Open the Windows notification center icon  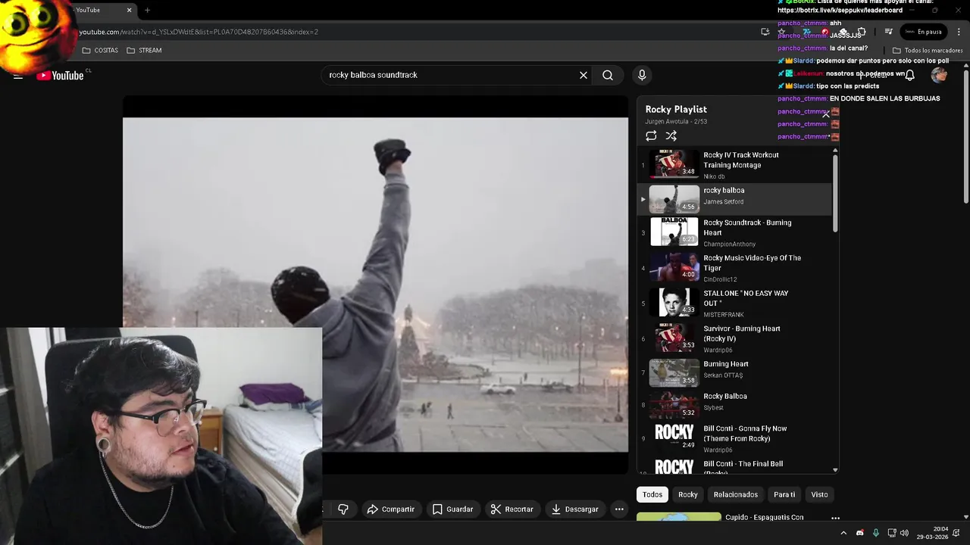point(957,533)
